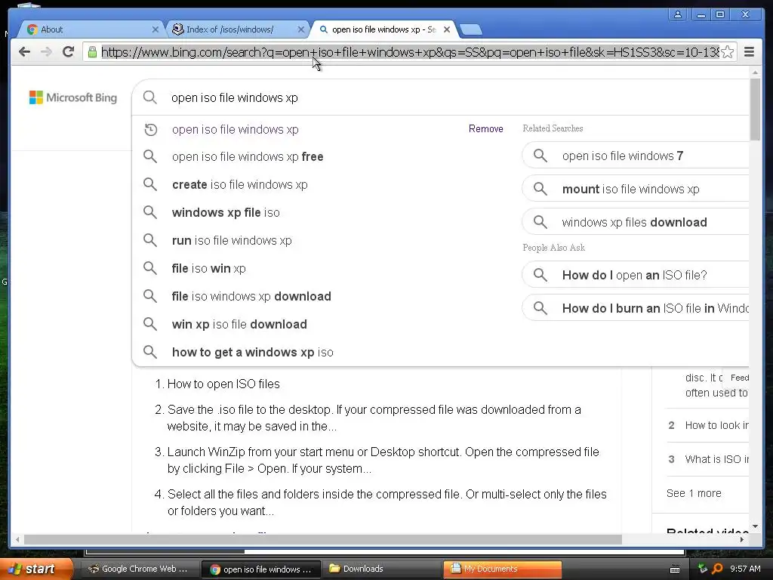Bookmark this page with the star icon

pos(727,52)
